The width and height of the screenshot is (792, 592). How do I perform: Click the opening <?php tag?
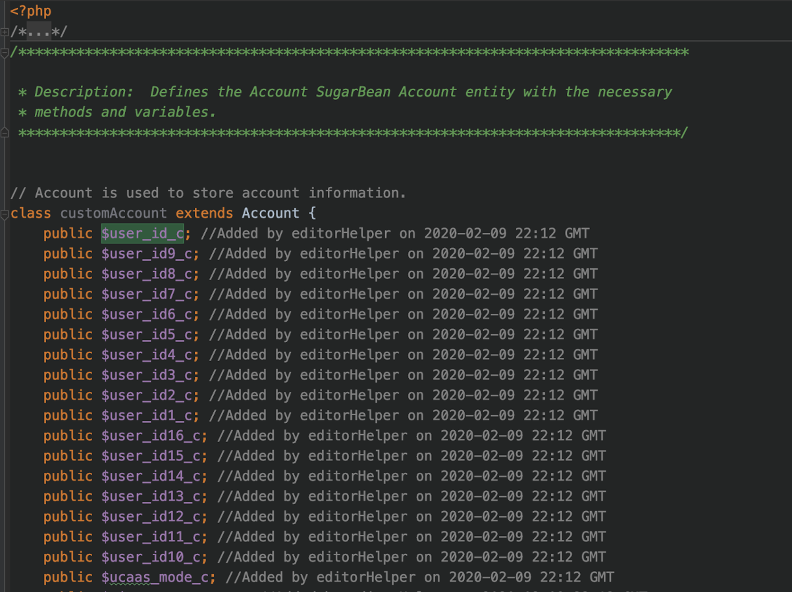tap(31, 11)
